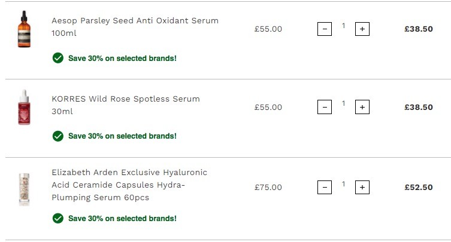451x242 pixels.
Task: Open Elizabeth Arden Hyaluronic Acid Ceramide Capsules link
Action: pyautogui.click(x=129, y=185)
